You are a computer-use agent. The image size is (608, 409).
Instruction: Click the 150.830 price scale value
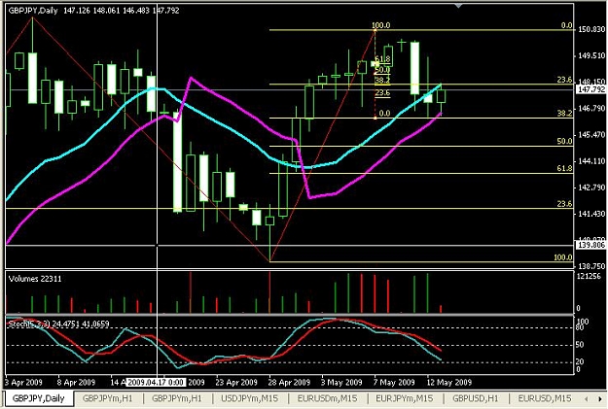click(591, 29)
